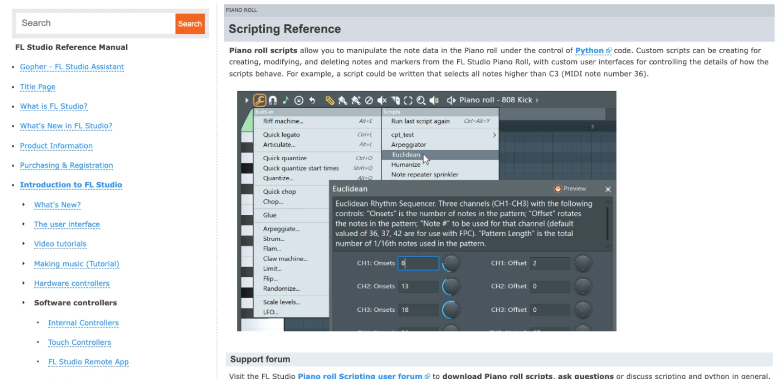Close the Euclidean script dialog
The width and height of the screenshot is (780, 379).
pyautogui.click(x=608, y=189)
